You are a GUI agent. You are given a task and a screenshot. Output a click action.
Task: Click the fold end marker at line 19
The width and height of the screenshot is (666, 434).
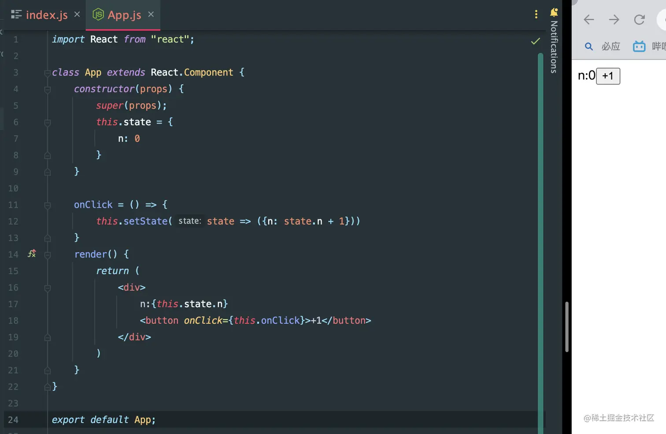48,337
